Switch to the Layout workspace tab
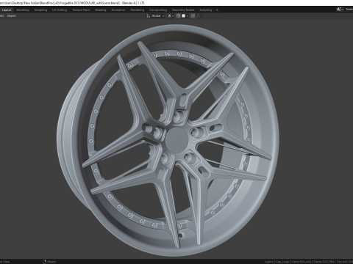 tap(7, 10)
